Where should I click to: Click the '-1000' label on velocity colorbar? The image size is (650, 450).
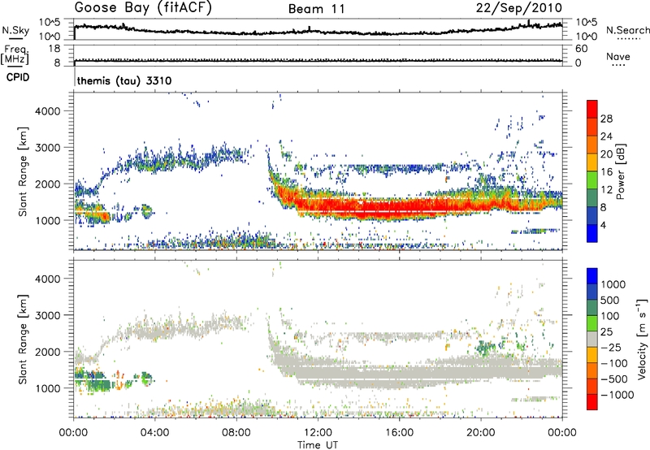point(617,395)
